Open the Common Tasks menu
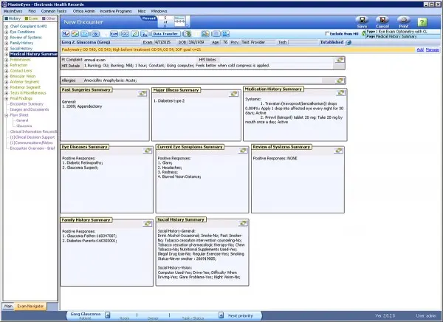This screenshot has width=443, height=322. point(54,11)
